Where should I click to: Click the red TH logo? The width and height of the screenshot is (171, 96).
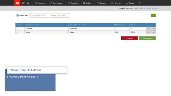(17, 3)
